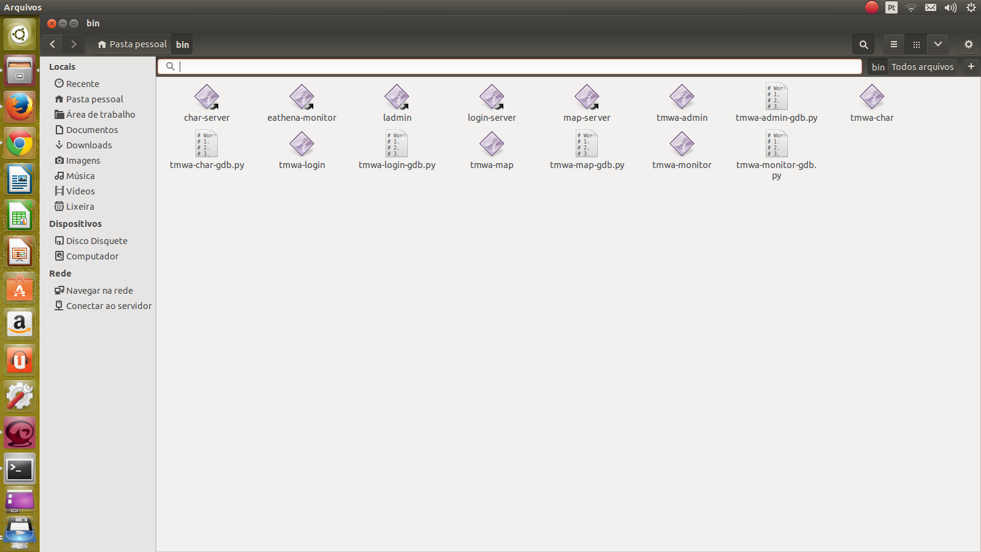Click the red record indicator in top panel
This screenshot has width=981, height=552.
pos(872,7)
